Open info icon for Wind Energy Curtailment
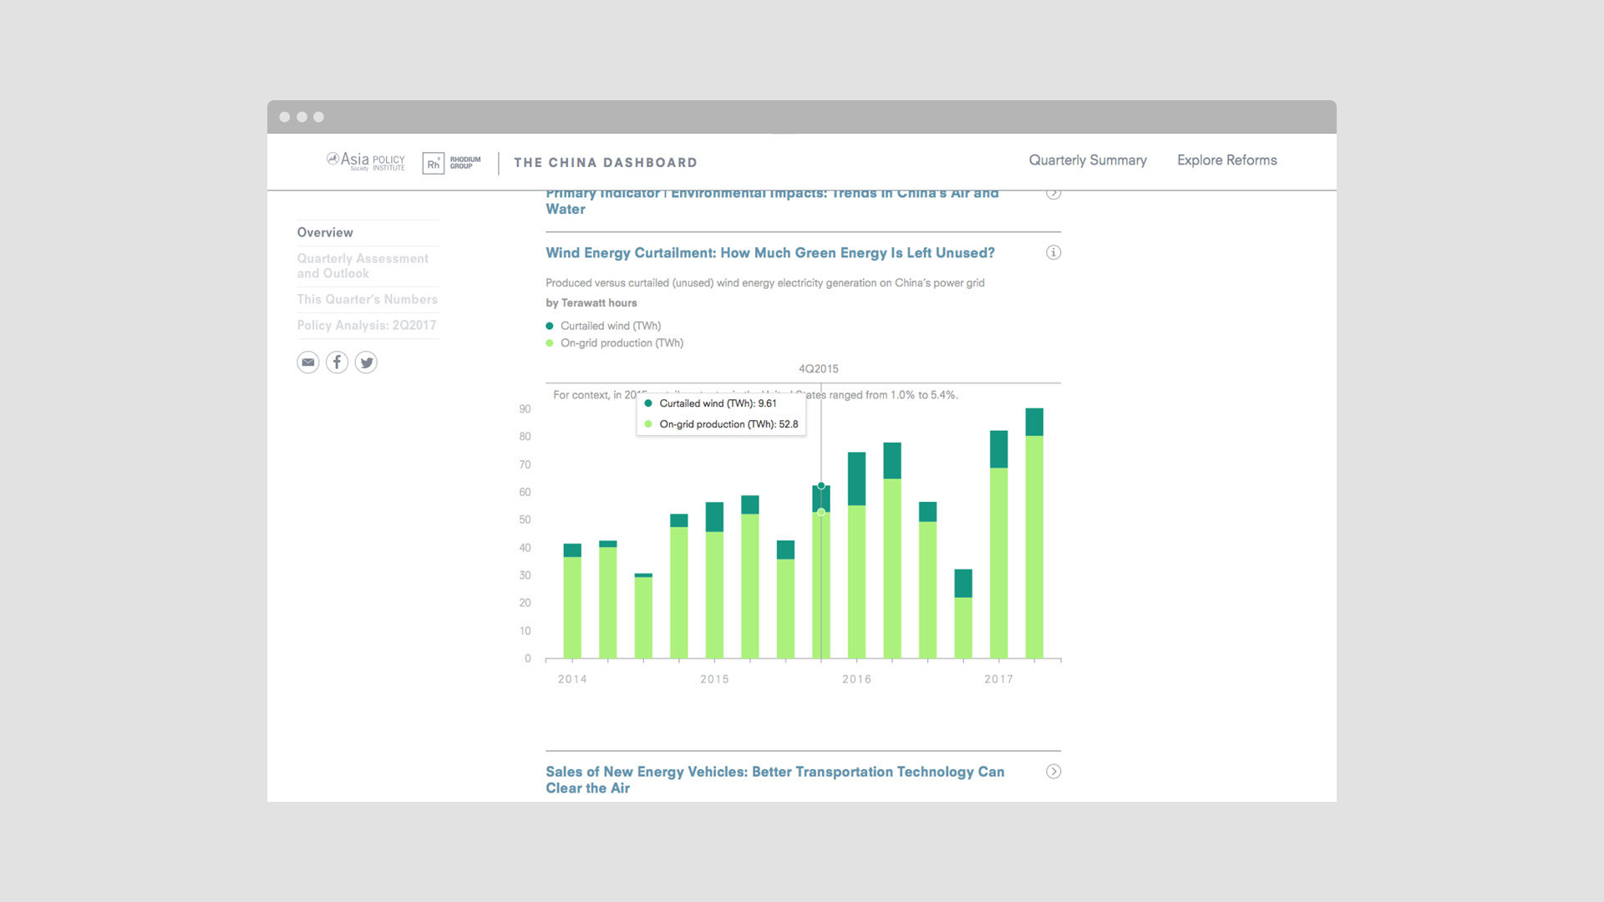This screenshot has height=902, width=1604. 1053,252
